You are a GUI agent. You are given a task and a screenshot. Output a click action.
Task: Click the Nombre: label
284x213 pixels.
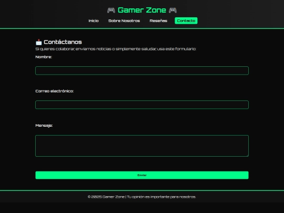pyautogui.click(x=44, y=57)
